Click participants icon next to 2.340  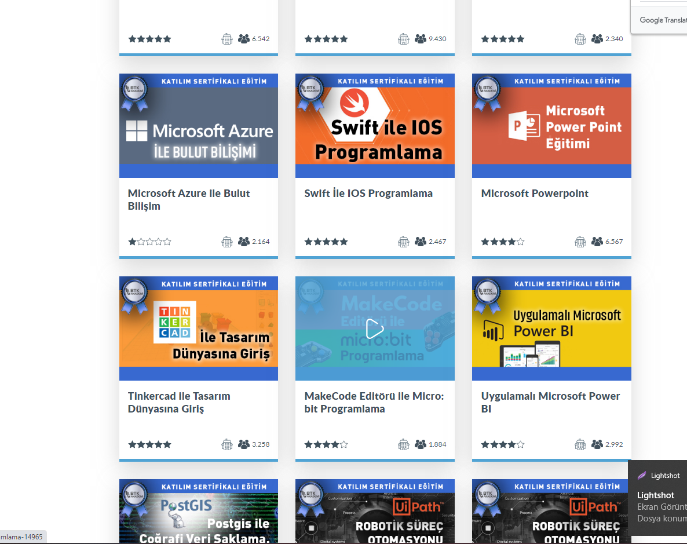pyautogui.click(x=597, y=39)
